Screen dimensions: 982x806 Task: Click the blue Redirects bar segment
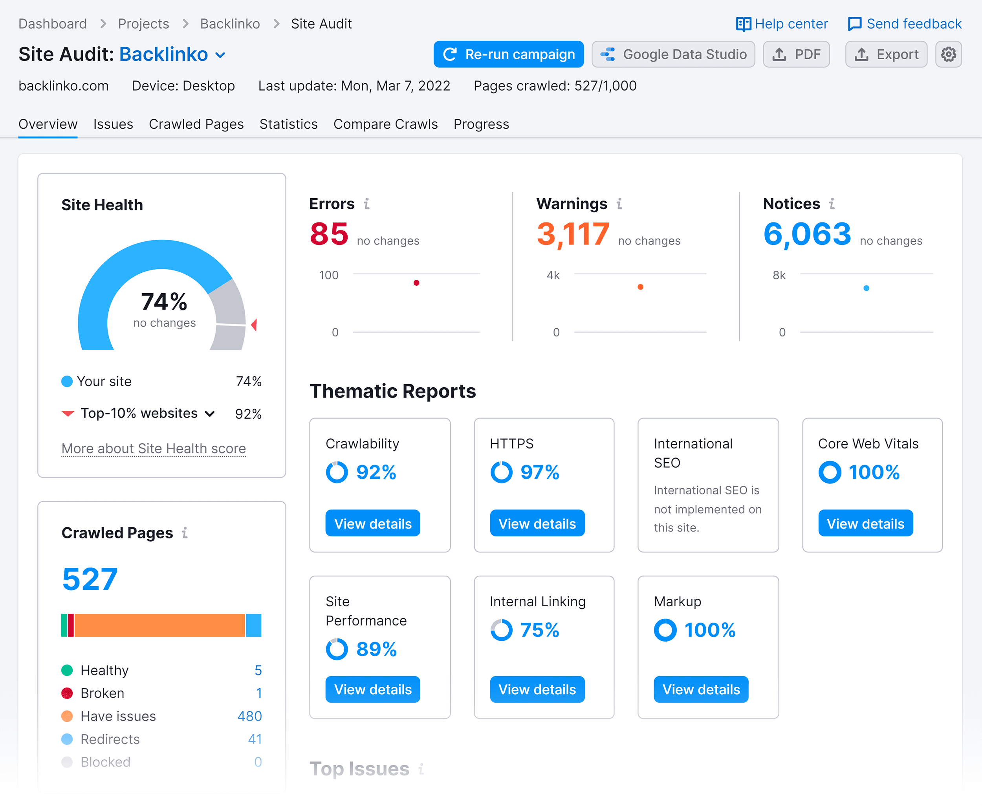[254, 625]
